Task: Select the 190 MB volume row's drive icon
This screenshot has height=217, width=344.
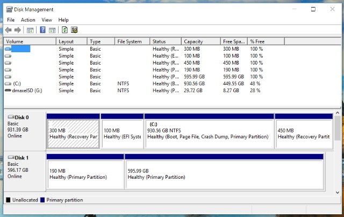Action: (8, 70)
